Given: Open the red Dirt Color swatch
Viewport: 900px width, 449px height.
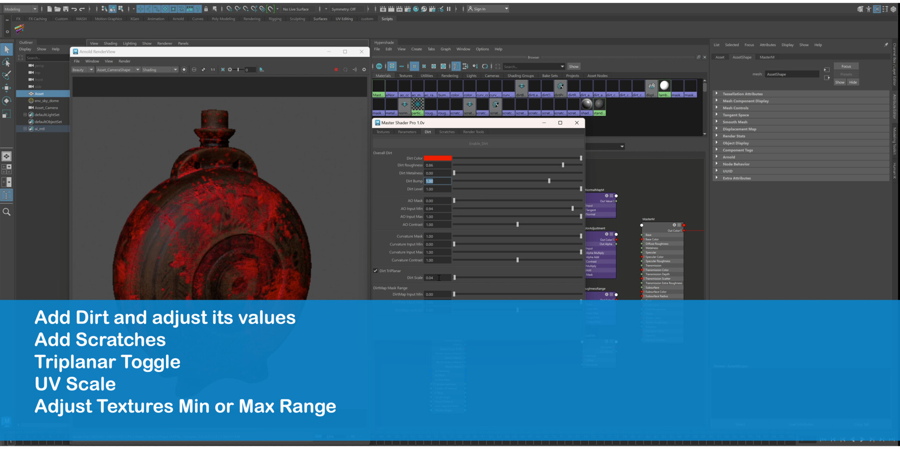Looking at the screenshot, I should (438, 158).
